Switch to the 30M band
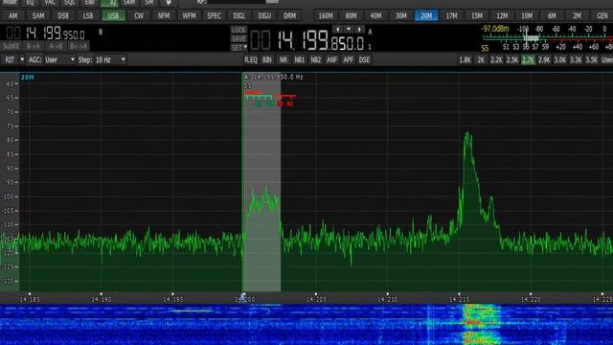Viewport: 613px width, 345px height. (x=400, y=16)
